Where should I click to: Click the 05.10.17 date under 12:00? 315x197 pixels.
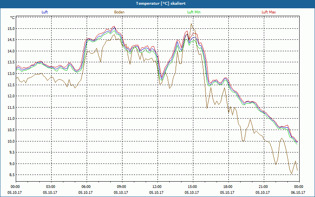click(x=156, y=192)
